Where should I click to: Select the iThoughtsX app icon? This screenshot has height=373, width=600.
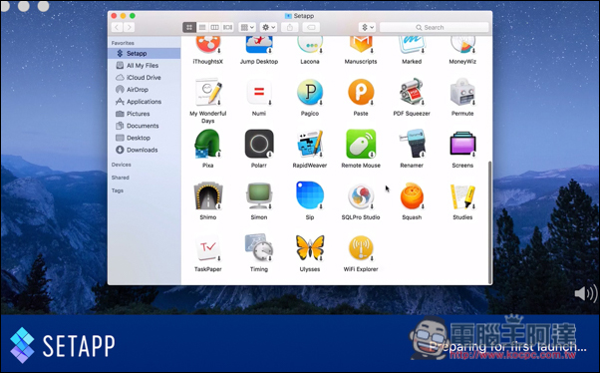click(x=207, y=45)
